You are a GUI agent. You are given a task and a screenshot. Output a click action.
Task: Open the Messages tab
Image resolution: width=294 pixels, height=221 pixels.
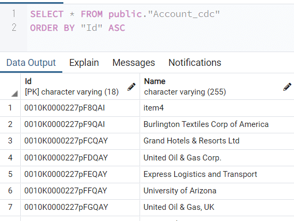coord(134,63)
